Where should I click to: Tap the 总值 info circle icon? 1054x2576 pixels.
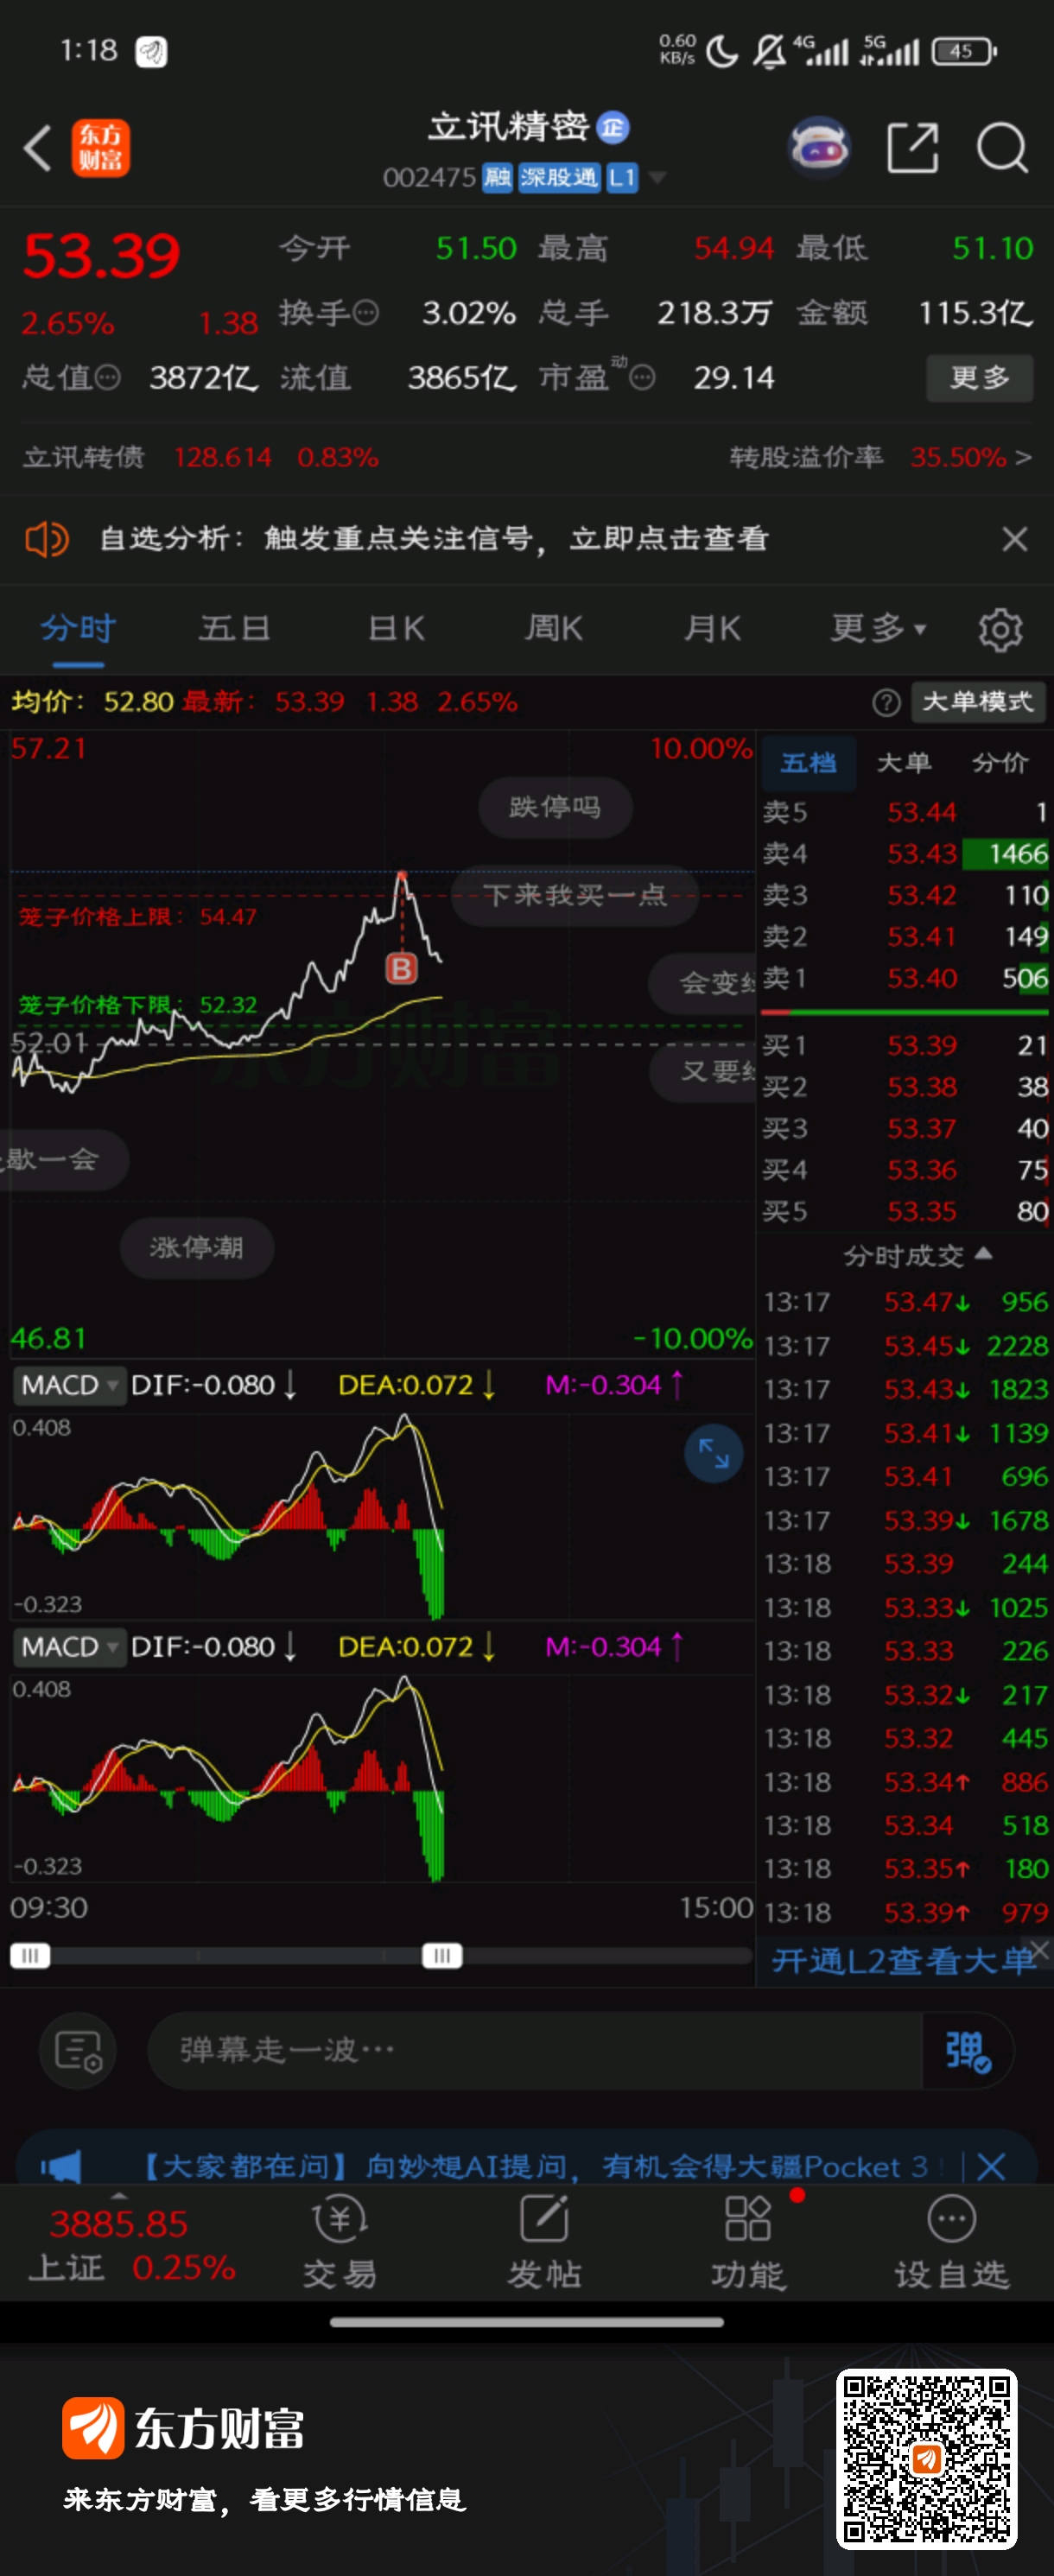coord(107,377)
